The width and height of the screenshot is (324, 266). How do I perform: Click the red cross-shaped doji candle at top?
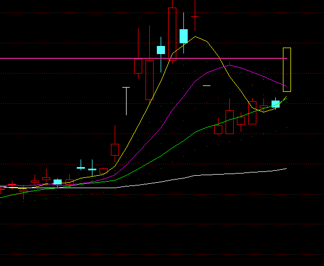pyautogui.click(x=195, y=16)
